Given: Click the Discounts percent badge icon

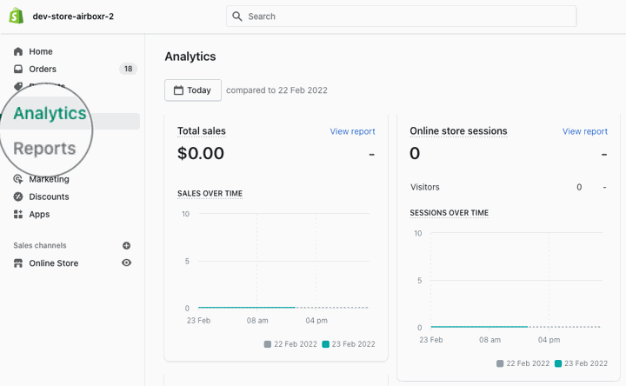Looking at the screenshot, I should pos(18,196).
